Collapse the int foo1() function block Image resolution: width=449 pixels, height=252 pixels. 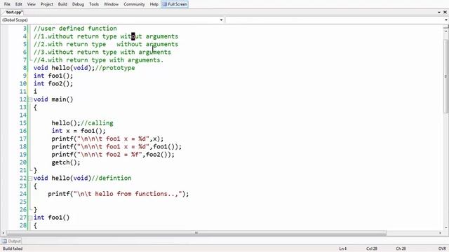[x=30, y=218]
